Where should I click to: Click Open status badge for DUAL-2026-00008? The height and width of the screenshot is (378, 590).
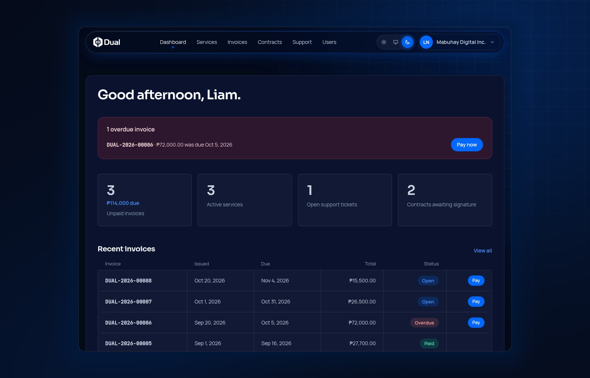click(428, 281)
